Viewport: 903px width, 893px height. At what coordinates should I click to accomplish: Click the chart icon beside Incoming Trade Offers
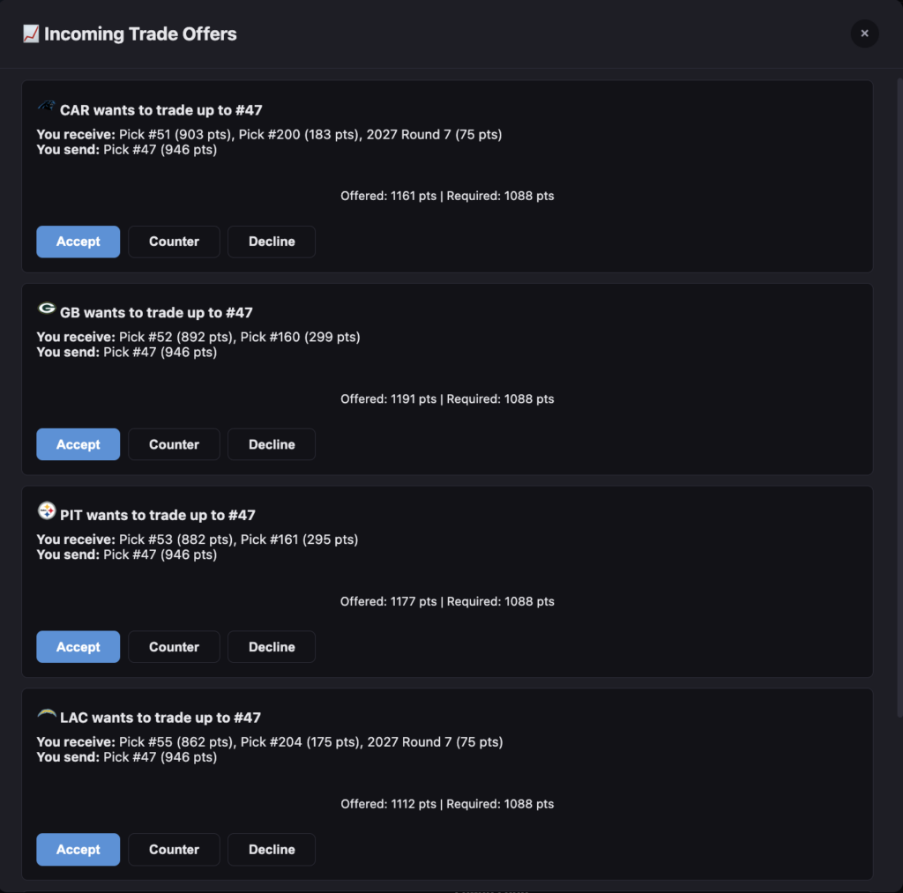[x=31, y=34]
